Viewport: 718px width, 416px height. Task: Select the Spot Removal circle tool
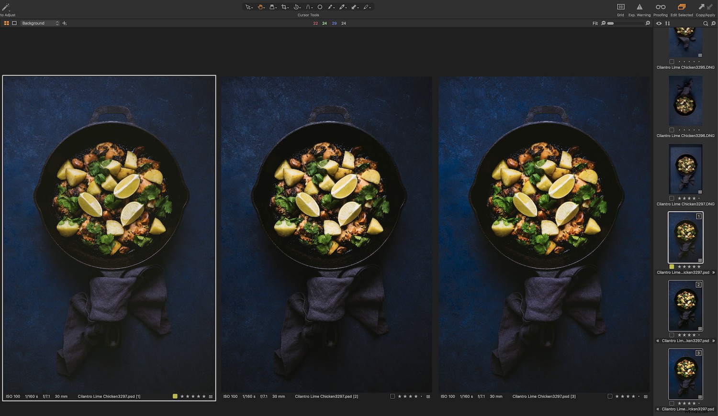pyautogui.click(x=320, y=7)
